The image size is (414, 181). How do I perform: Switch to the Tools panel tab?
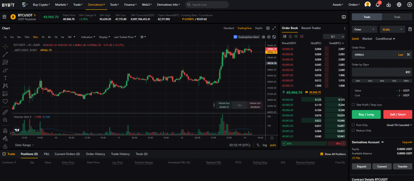tap(397, 17)
